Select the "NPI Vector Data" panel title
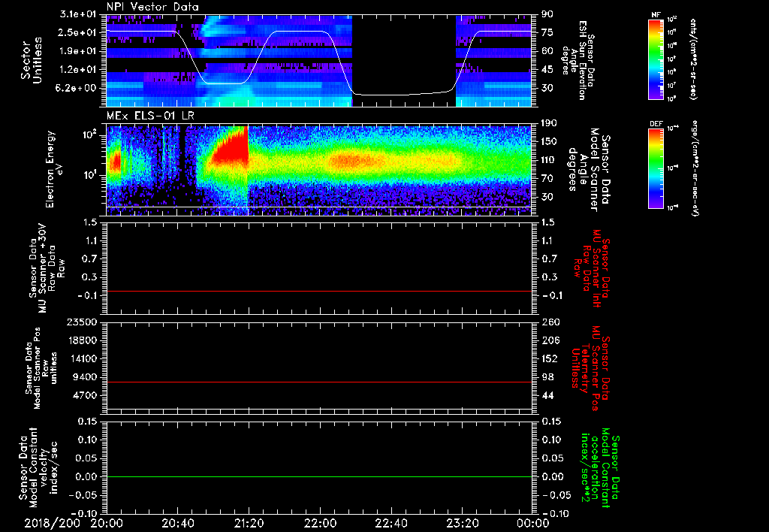Image resolution: width=769 pixels, height=532 pixels. [x=152, y=7]
